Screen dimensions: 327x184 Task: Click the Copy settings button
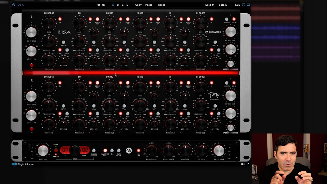pos(138,5)
